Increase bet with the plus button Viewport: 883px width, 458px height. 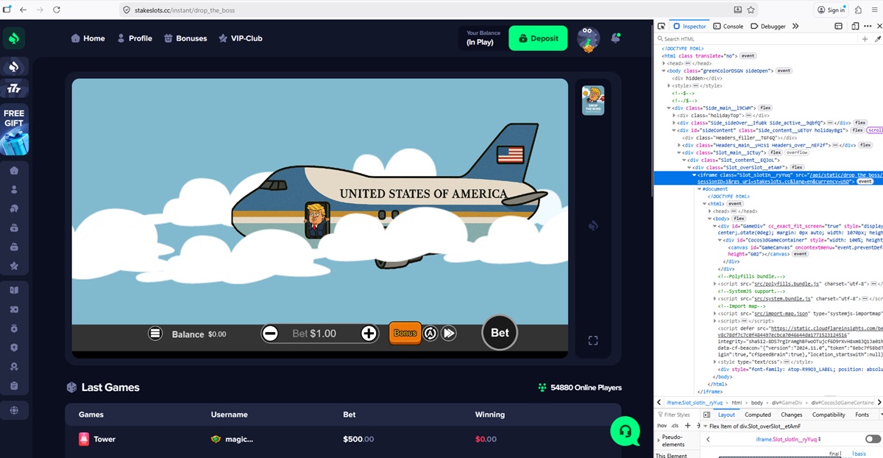(369, 334)
